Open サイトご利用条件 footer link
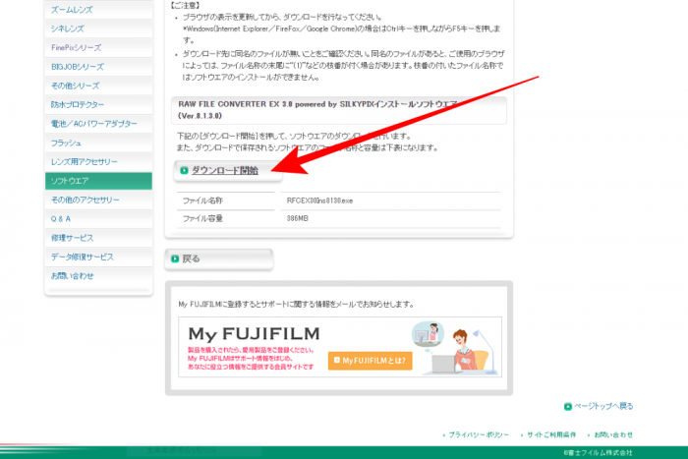 551,434
